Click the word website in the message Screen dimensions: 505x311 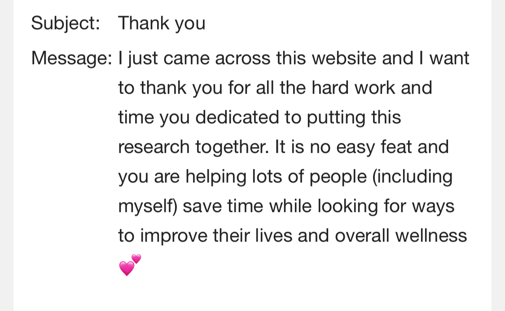coord(344,58)
